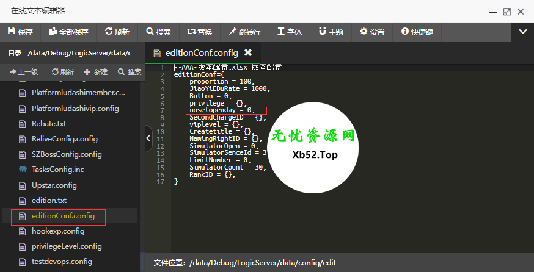The width and height of the screenshot is (534, 272).
Task: Click the 'Button = 0,' code line
Action: [x=210, y=96]
